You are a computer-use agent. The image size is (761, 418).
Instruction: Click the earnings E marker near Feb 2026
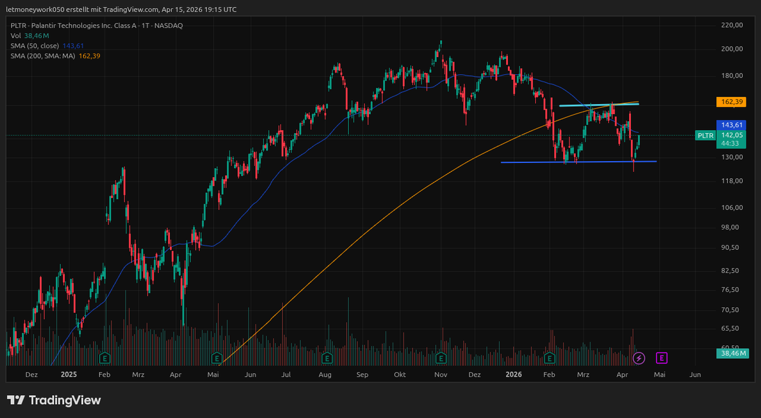pyautogui.click(x=550, y=358)
